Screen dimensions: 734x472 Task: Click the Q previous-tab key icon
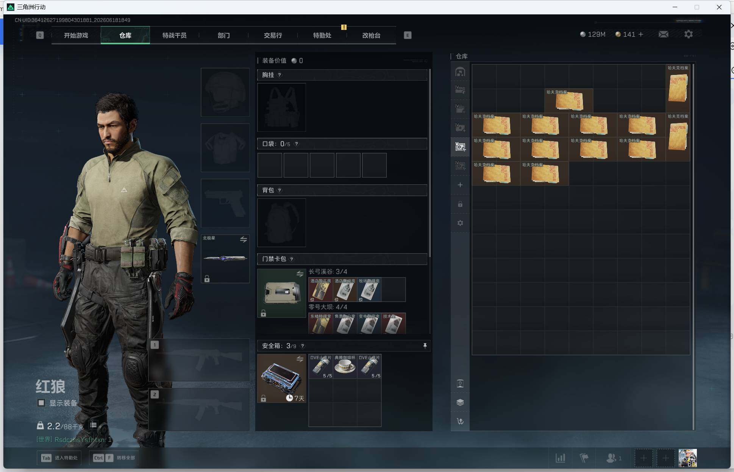[x=40, y=35]
